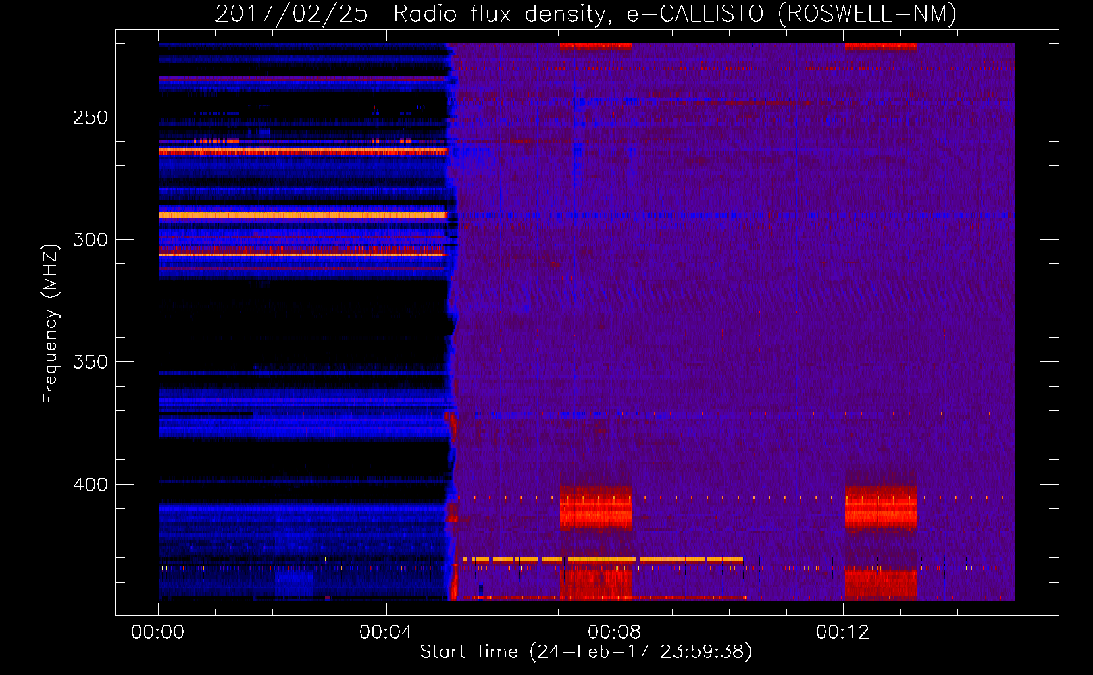This screenshot has height=675, width=1093.
Task: Click the "Start Time (24-Feb-17 23:59:38)" label
Action: 586,652
